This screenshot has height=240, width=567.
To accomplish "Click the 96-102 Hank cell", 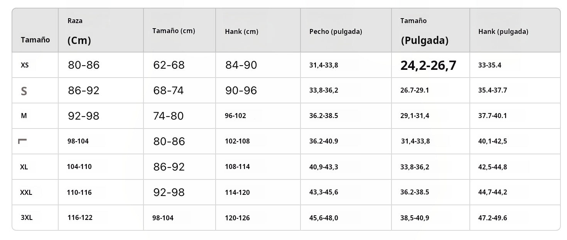I will pyautogui.click(x=235, y=115).
